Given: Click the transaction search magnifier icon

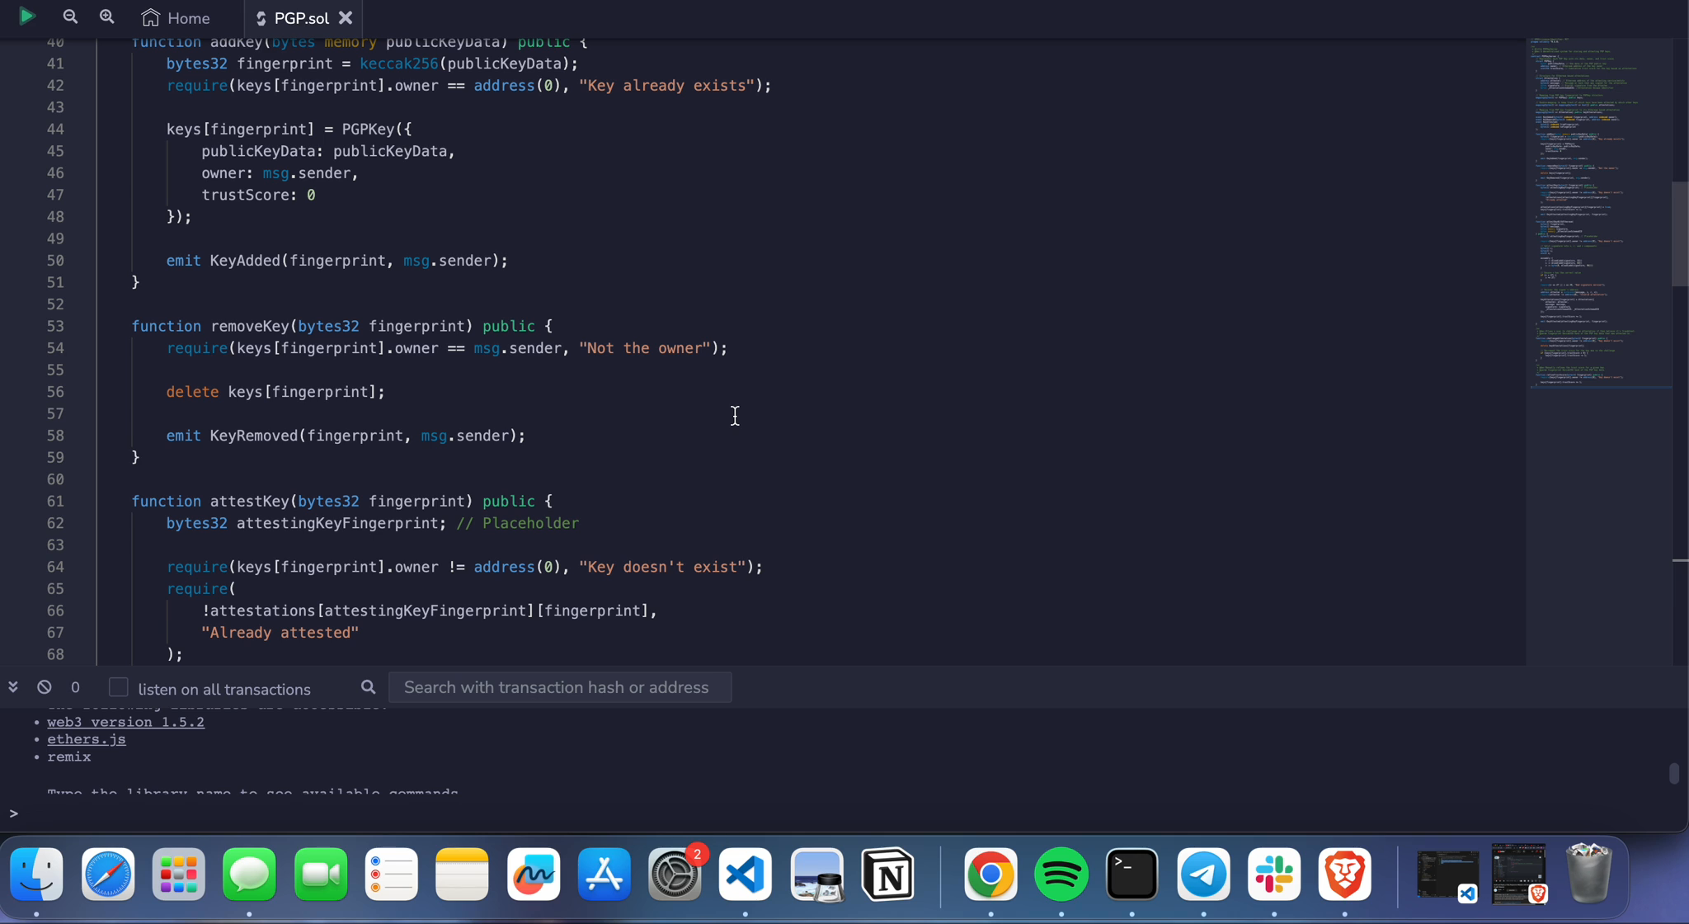Looking at the screenshot, I should coord(368,687).
